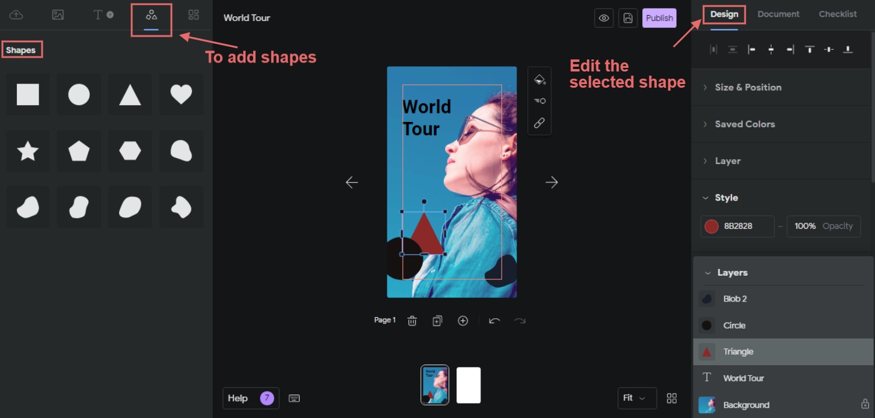
Task: Open the Fit zoom dropdown
Action: (637, 398)
